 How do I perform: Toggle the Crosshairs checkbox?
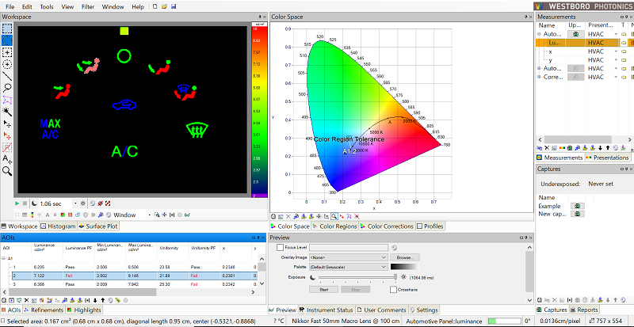pos(393,290)
